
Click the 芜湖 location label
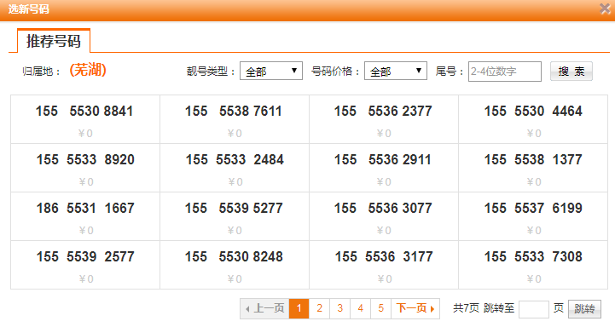click(x=88, y=71)
